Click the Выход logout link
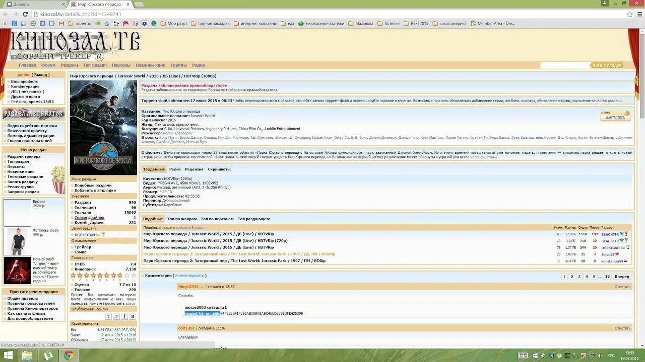The height and width of the screenshot is (362, 645). point(41,75)
